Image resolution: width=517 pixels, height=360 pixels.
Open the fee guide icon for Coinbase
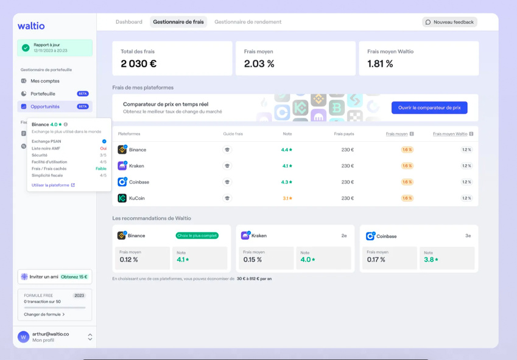coord(228,182)
